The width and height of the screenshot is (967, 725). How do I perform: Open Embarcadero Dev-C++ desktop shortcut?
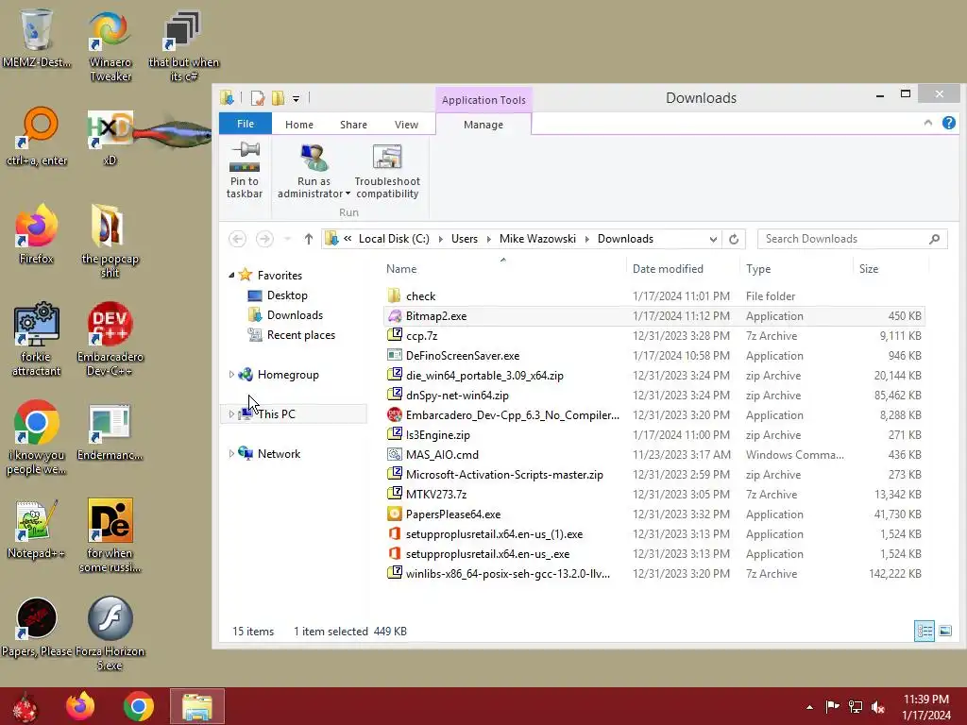[110, 339]
